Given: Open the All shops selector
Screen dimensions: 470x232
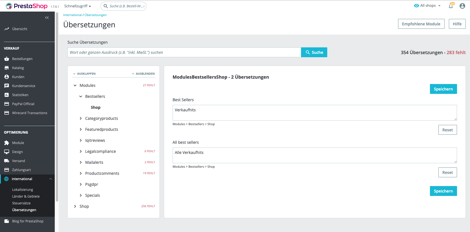Looking at the screenshot, I should 427,6.
